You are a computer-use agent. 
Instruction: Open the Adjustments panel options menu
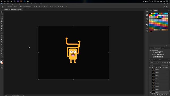169,48
